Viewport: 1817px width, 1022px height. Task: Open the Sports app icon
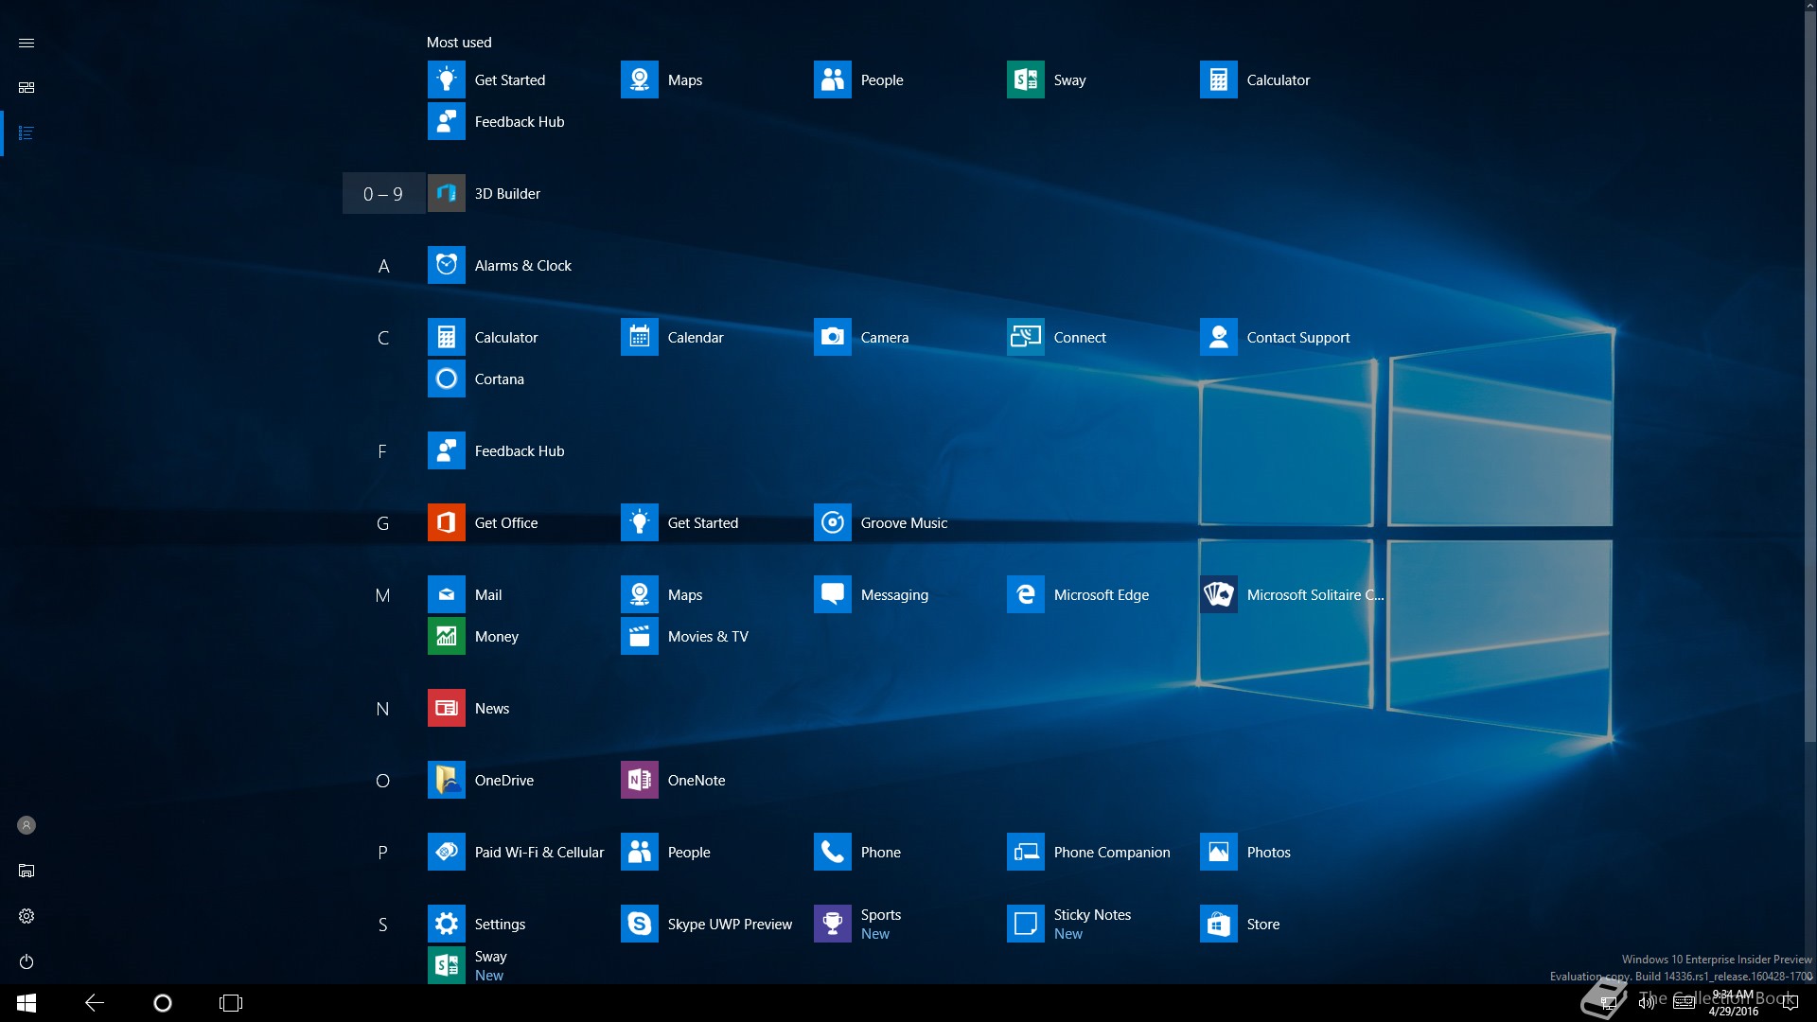pos(832,924)
